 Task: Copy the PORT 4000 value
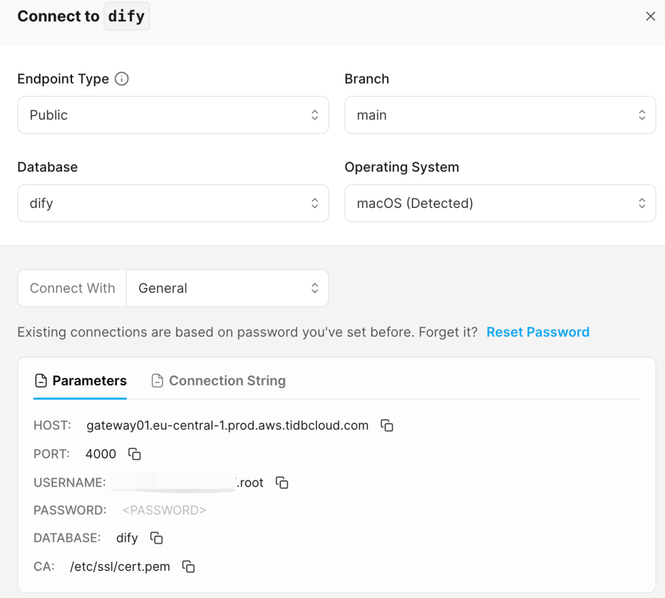click(x=134, y=454)
